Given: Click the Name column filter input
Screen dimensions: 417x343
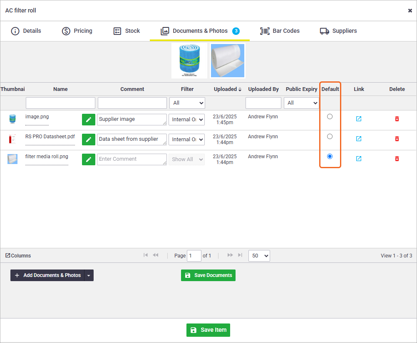Looking at the screenshot, I should [60, 103].
